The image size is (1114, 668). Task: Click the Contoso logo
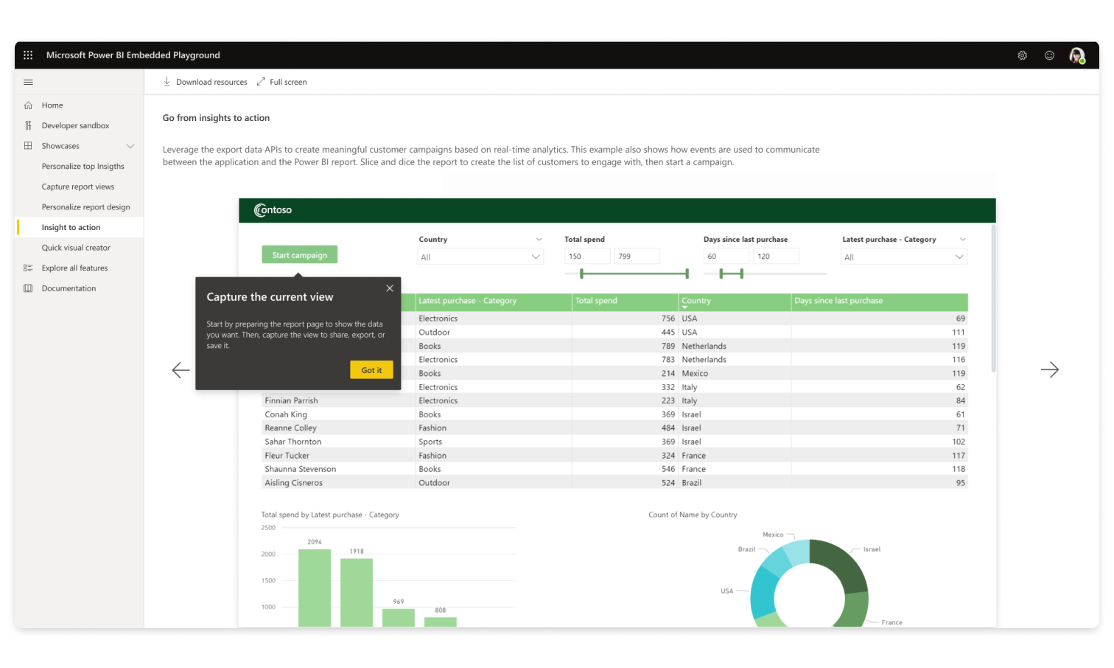coord(273,210)
